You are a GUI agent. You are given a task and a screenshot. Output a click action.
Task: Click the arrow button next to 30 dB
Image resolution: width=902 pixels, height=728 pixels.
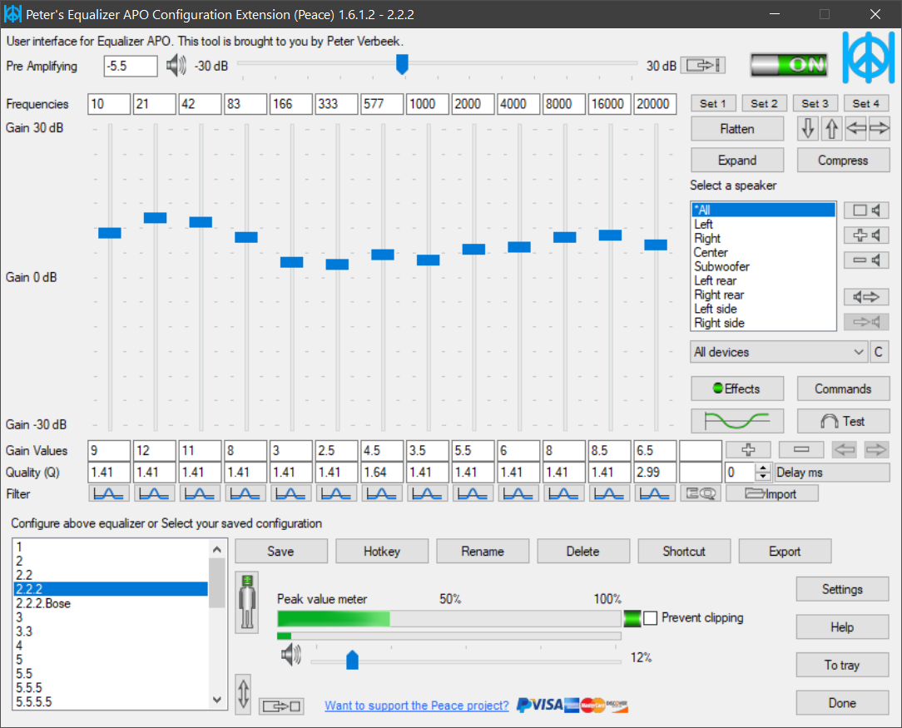click(702, 65)
